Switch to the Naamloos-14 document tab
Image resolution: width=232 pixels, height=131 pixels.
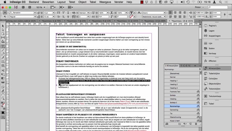coord(155,21)
